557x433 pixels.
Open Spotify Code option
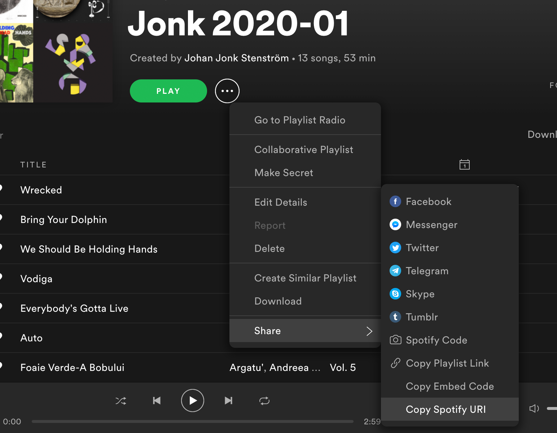point(450,340)
